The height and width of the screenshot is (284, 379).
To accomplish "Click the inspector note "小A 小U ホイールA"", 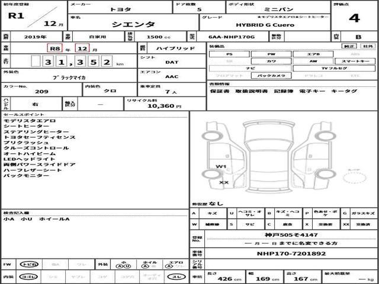I will 37,220.
